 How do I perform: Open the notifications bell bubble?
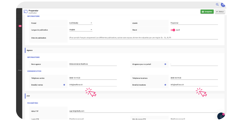(221, 116)
